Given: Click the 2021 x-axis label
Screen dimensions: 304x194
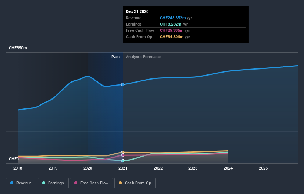Looking at the screenshot, I should click(123, 168).
